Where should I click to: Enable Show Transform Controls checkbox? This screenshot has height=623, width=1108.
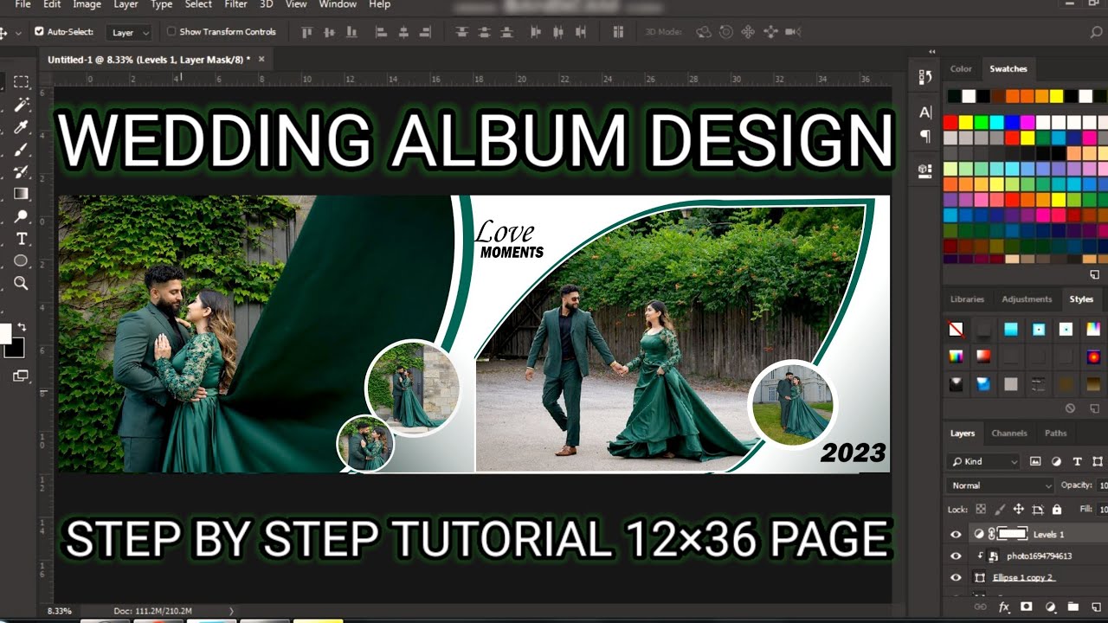tap(171, 32)
